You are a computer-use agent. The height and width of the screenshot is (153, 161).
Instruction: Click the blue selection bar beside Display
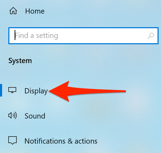pyautogui.click(x=1, y=90)
